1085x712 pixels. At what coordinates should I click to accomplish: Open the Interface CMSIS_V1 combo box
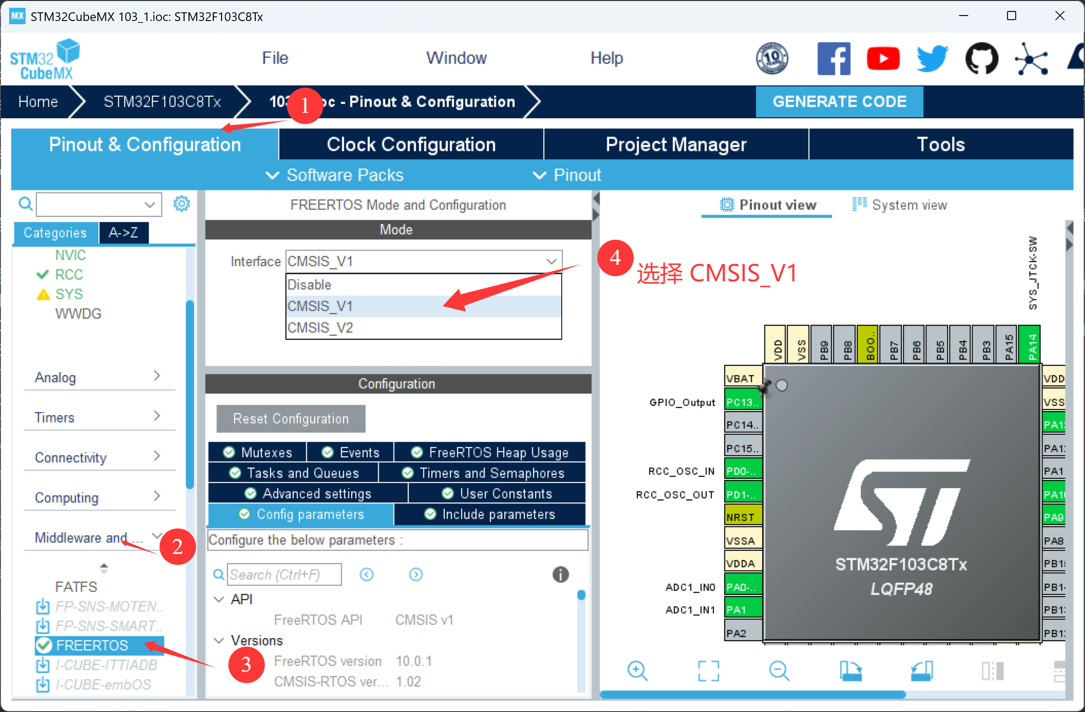423,261
